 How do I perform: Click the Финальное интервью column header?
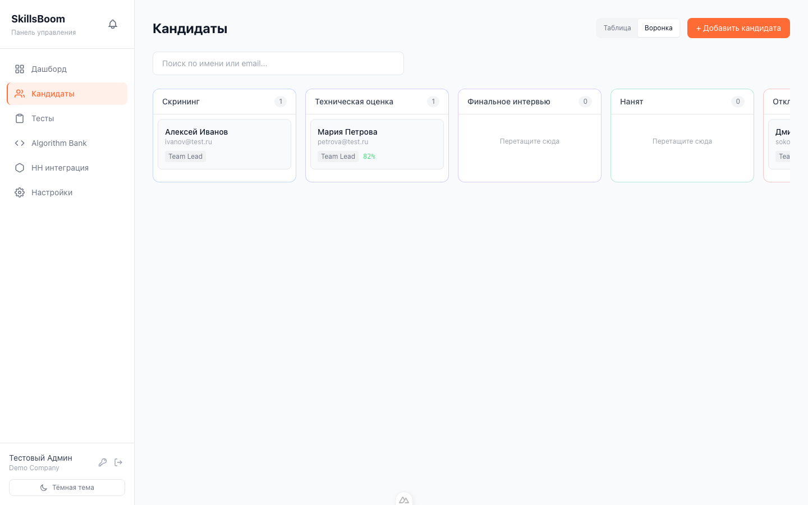pos(530,102)
